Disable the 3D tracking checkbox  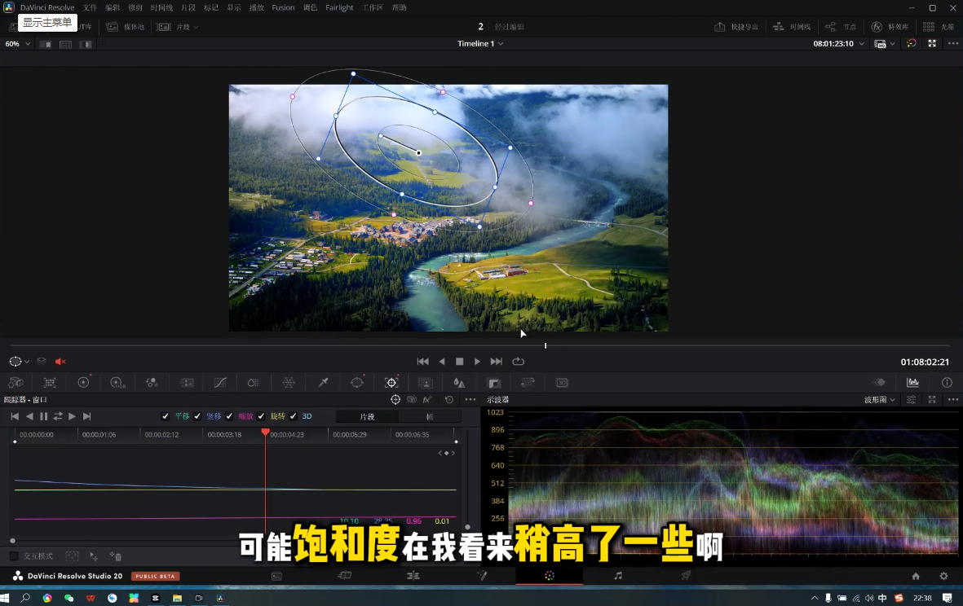294,415
